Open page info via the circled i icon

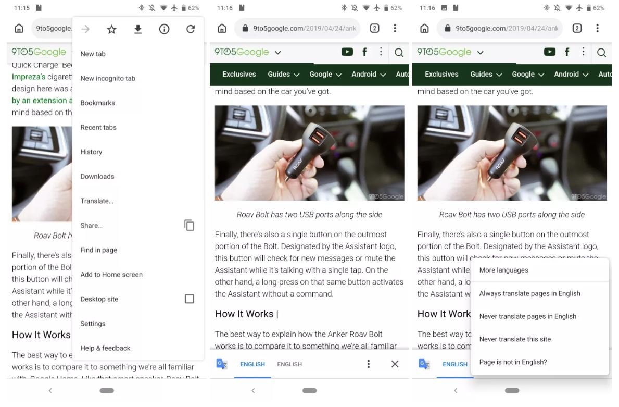click(164, 30)
